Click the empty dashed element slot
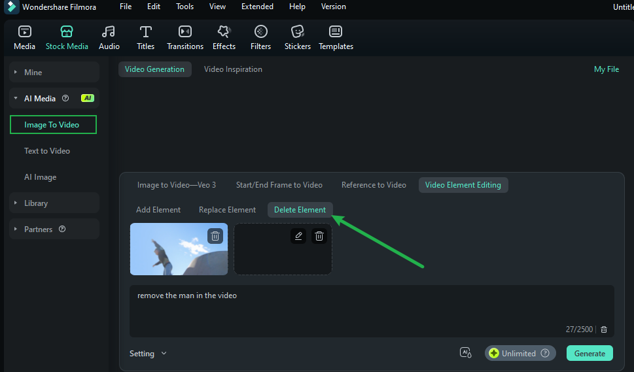This screenshot has height=372, width=634. point(283,249)
